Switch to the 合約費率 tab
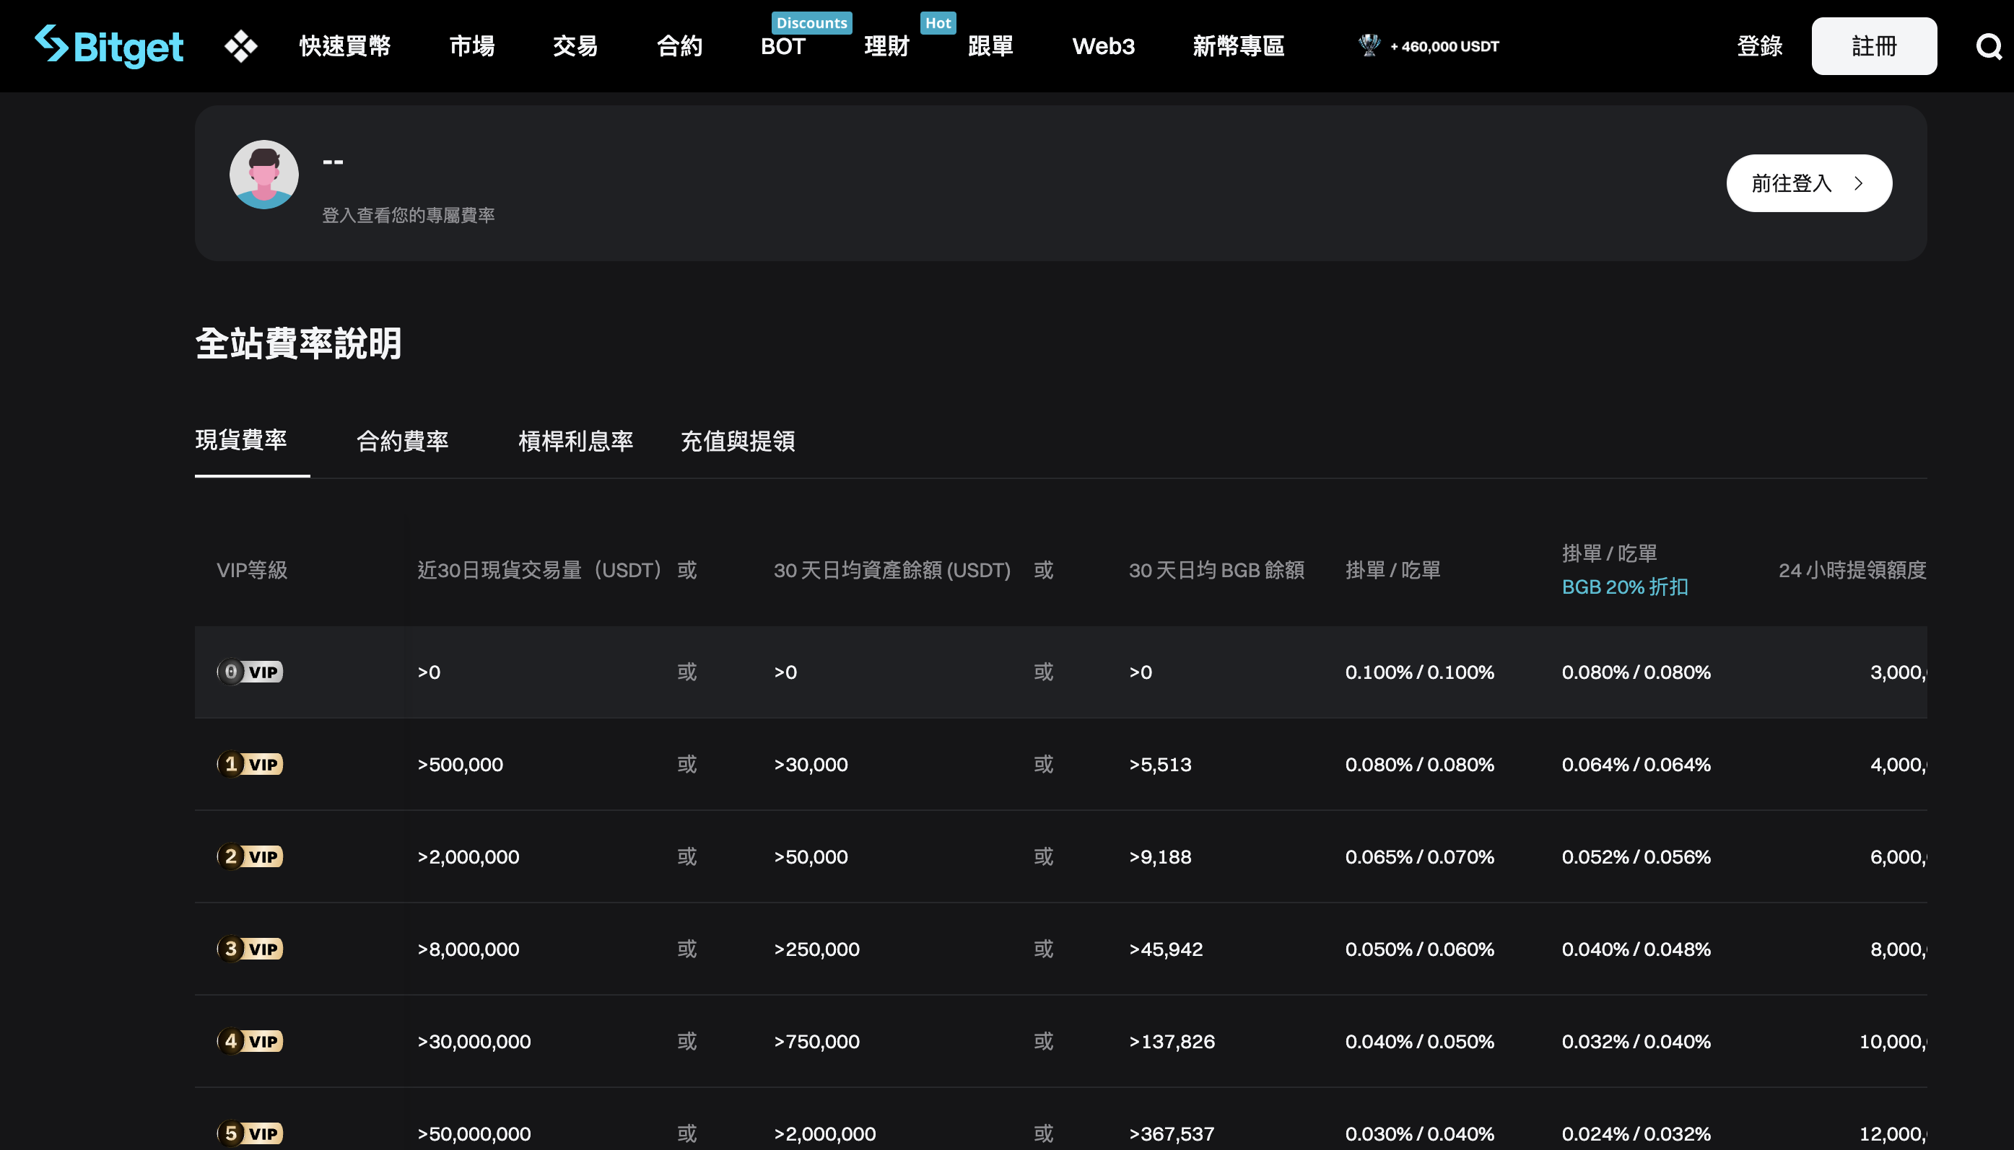 point(403,442)
